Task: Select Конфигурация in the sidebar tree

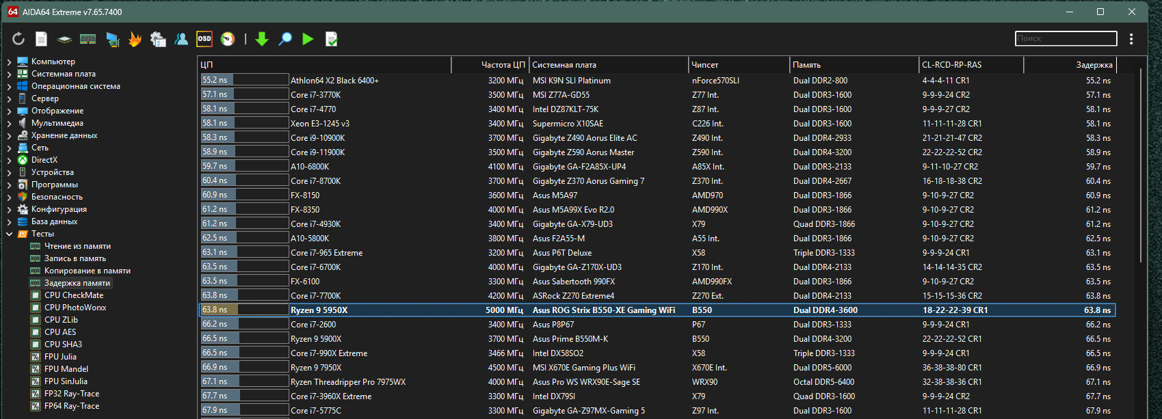Action: (59, 209)
